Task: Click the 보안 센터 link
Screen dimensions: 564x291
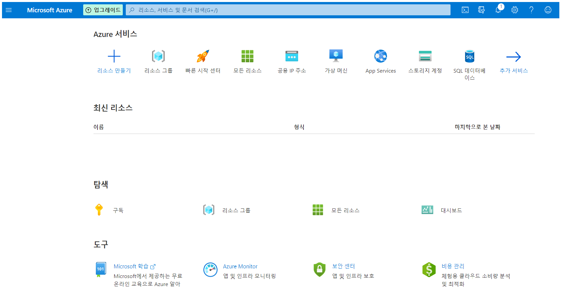Action: (344, 266)
